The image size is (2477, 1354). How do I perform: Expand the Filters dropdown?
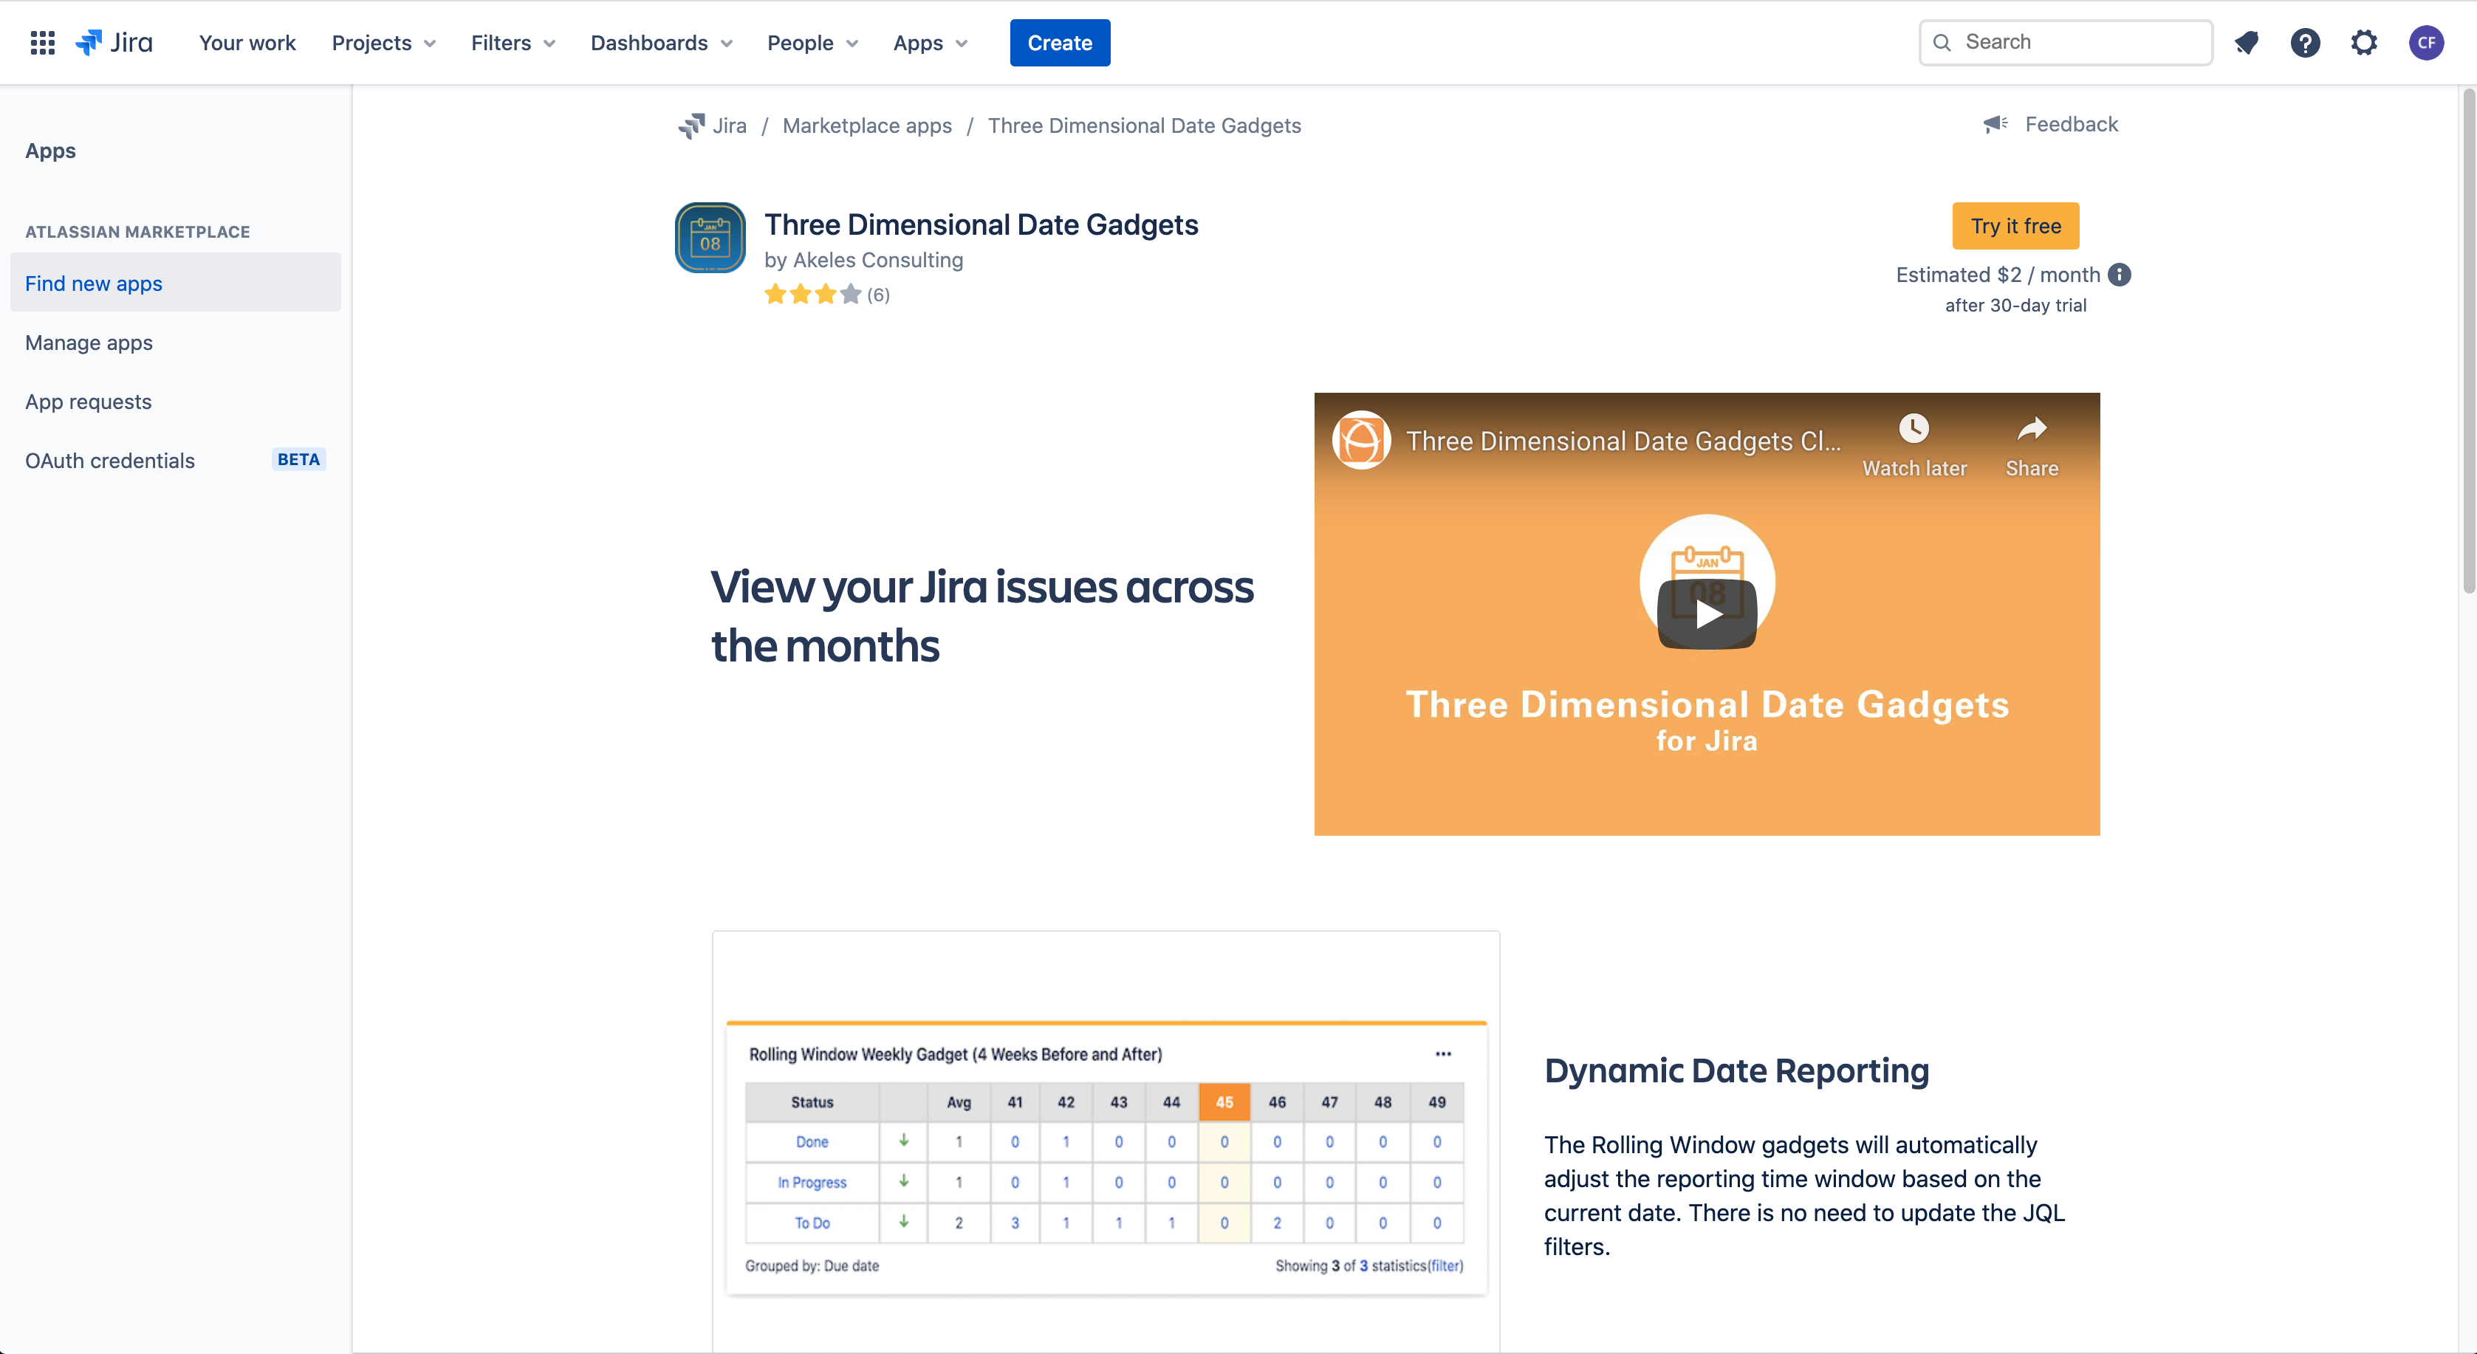[513, 42]
